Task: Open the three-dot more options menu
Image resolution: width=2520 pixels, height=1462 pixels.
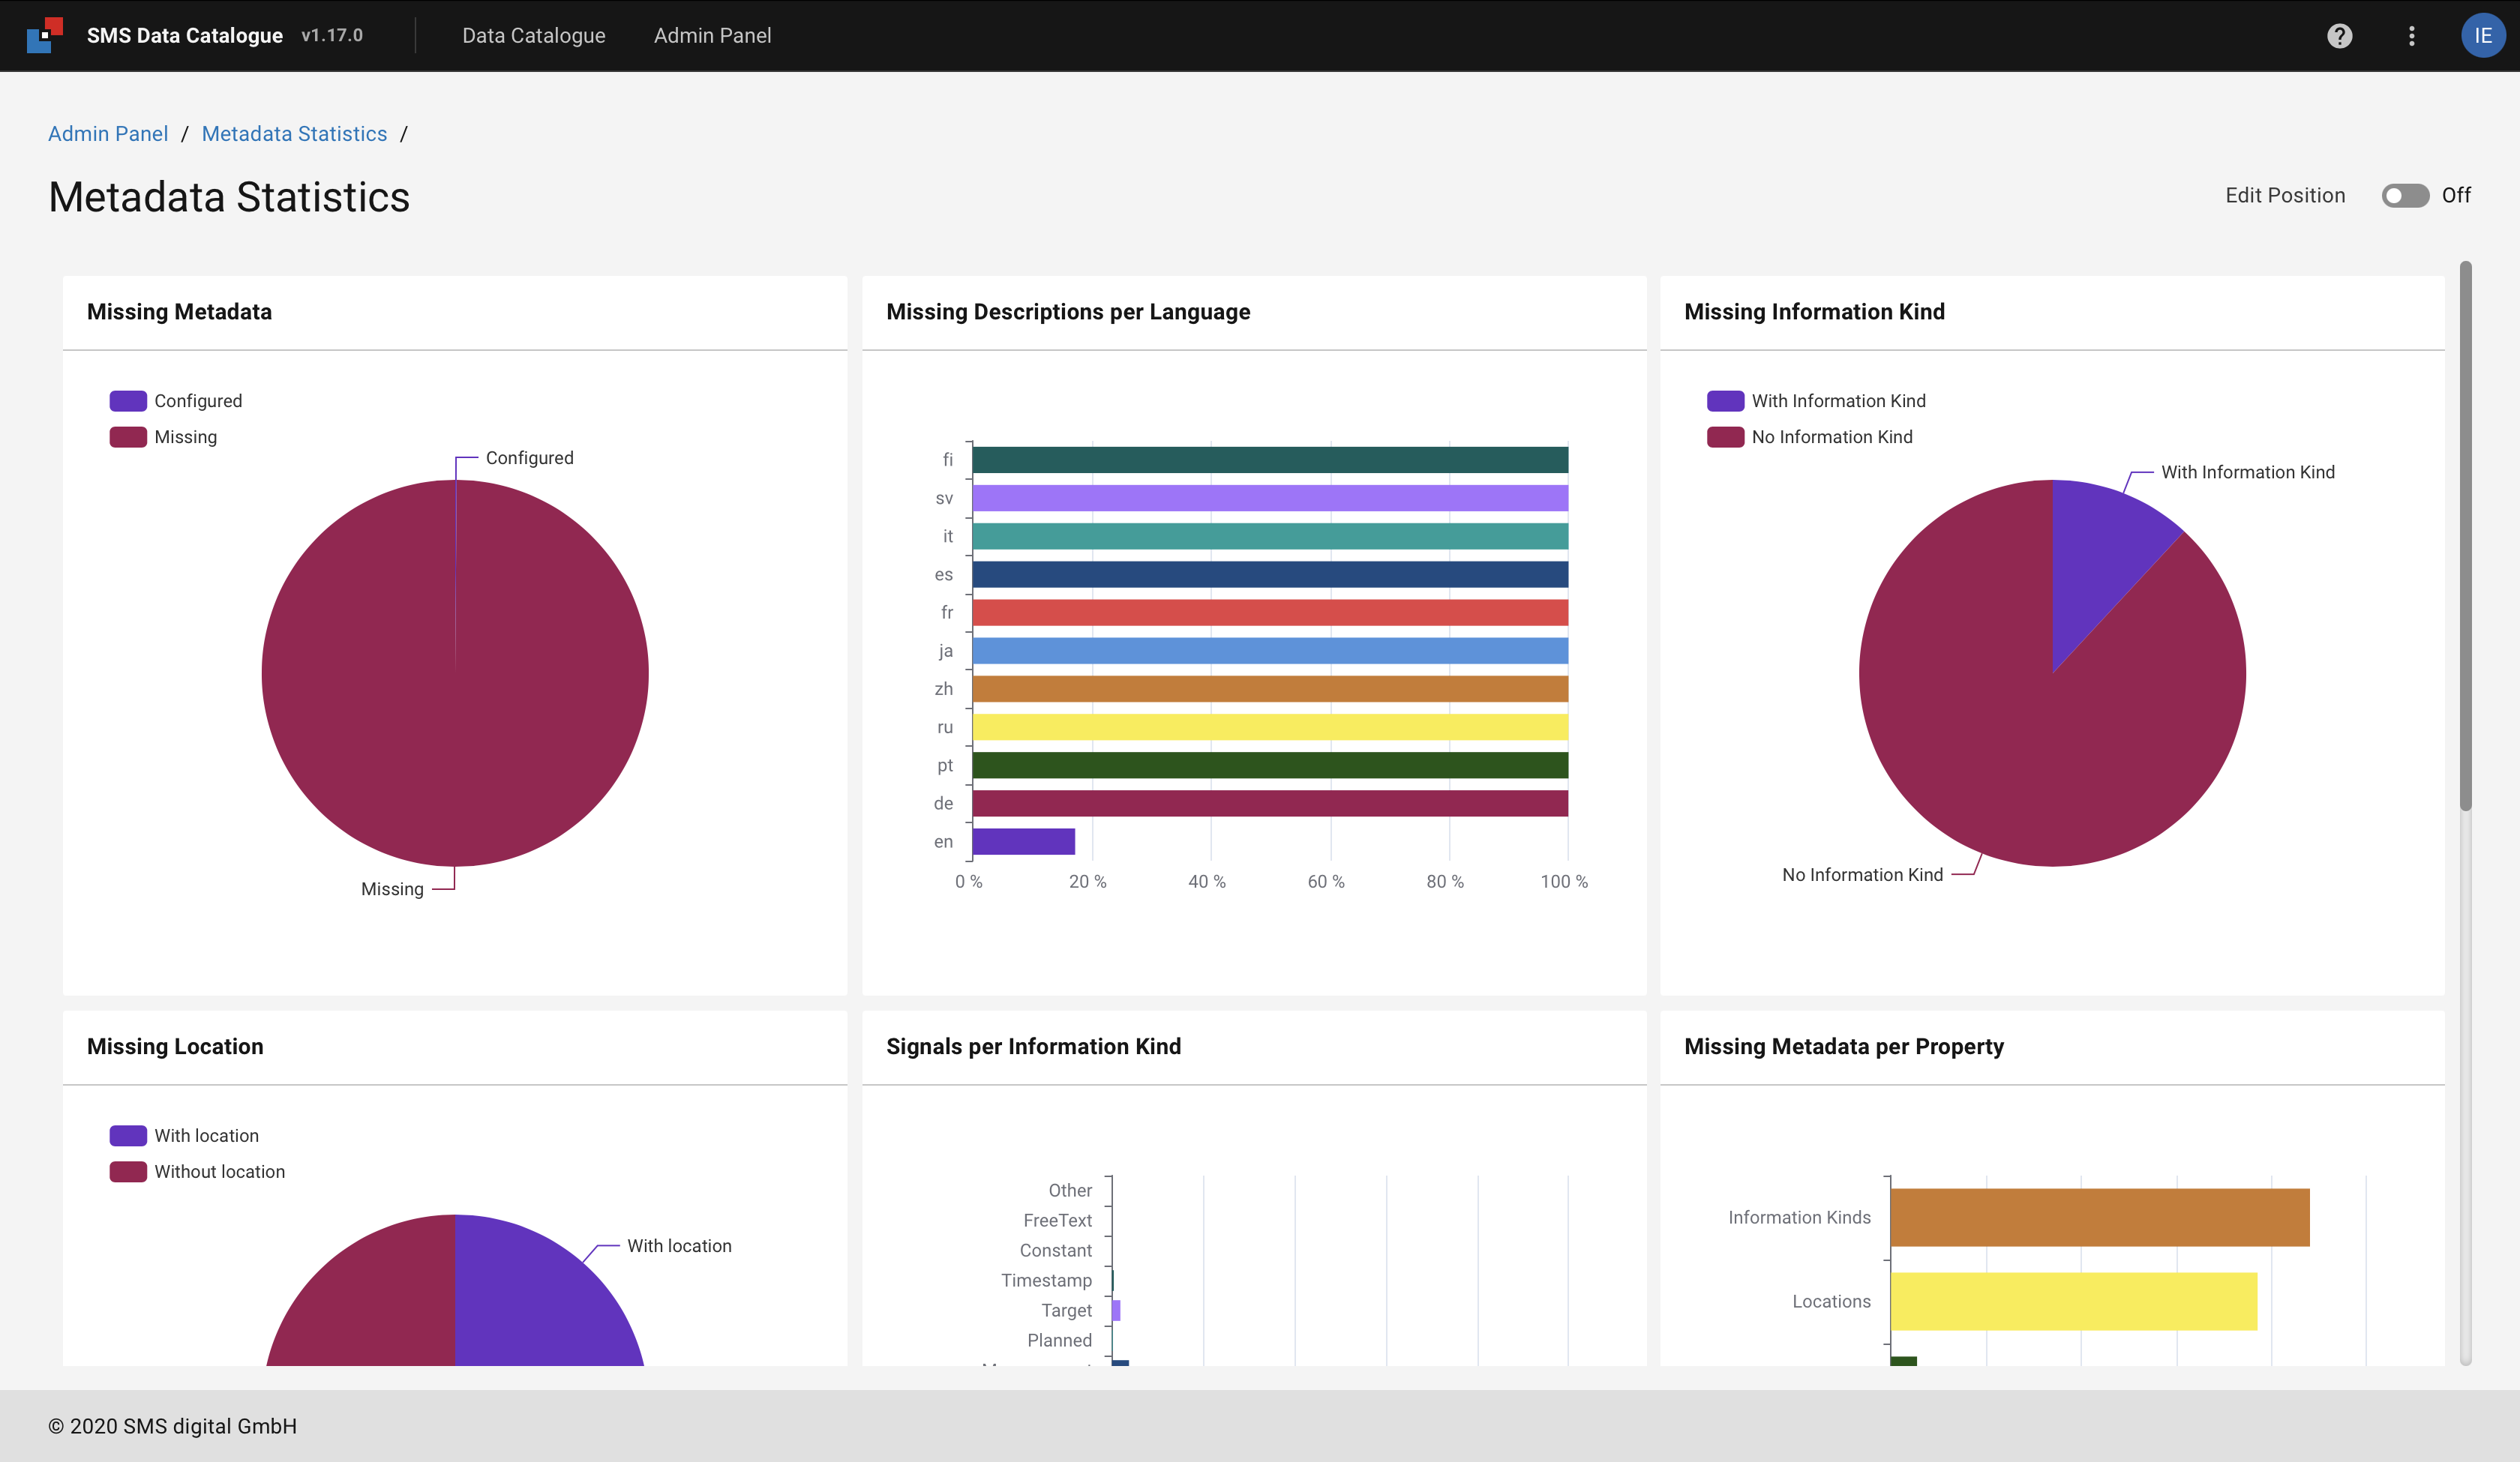Action: point(2411,36)
